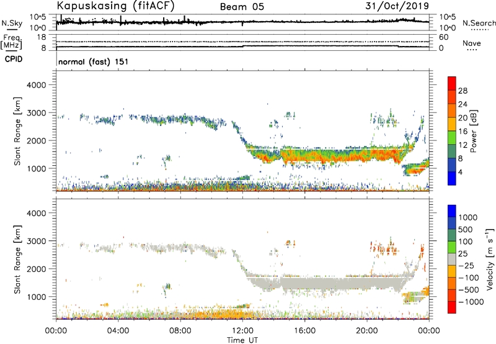Select the 25 label on the Velocity colorbar
The width and height of the screenshot is (496, 344).
(463, 253)
